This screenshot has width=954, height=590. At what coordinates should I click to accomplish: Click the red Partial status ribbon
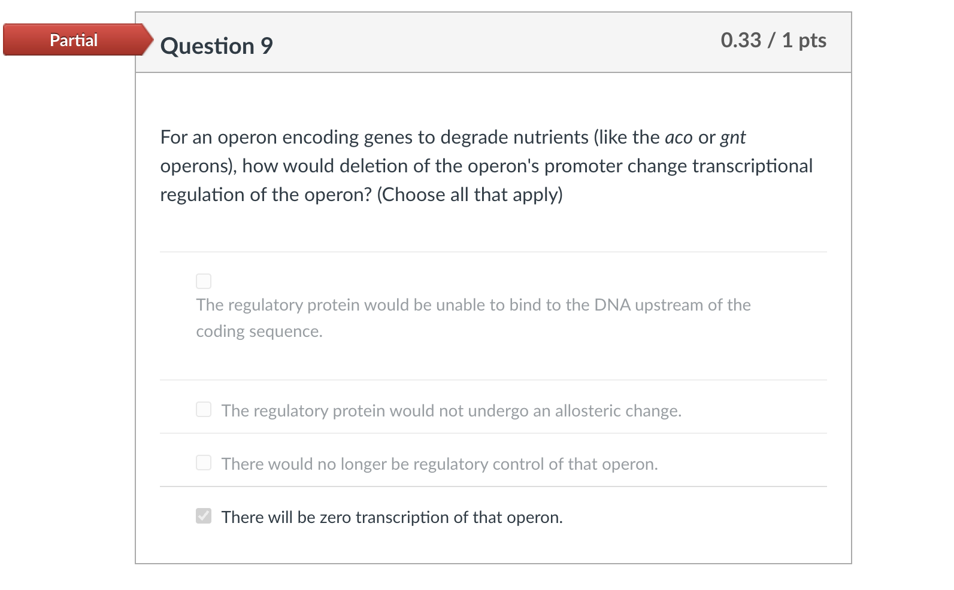73,40
